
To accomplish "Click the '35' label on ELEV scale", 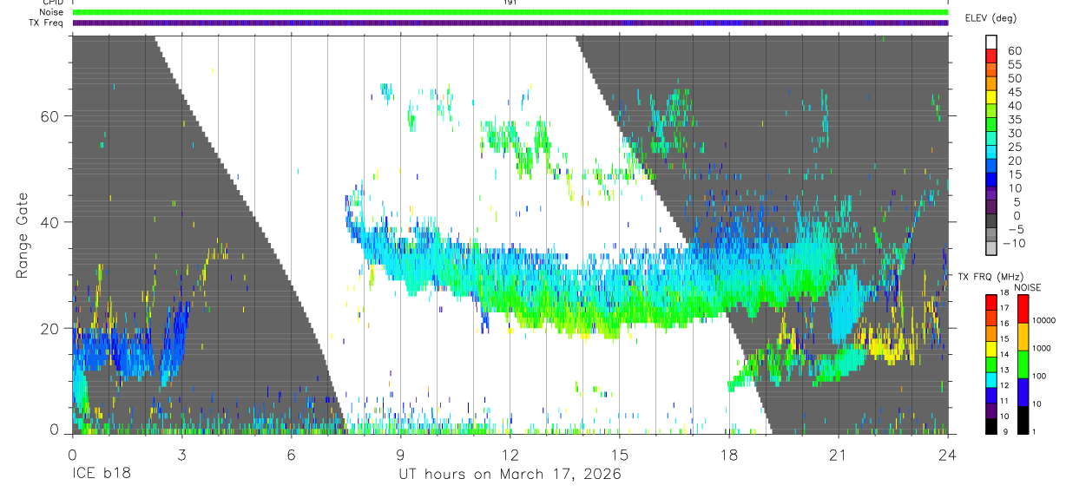I will tap(1014, 120).
